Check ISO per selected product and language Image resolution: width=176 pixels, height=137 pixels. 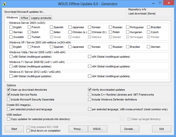click(x=9, y=109)
